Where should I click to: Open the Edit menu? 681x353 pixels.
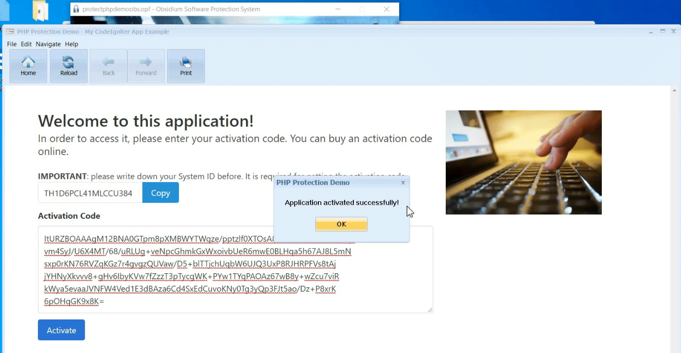click(26, 44)
